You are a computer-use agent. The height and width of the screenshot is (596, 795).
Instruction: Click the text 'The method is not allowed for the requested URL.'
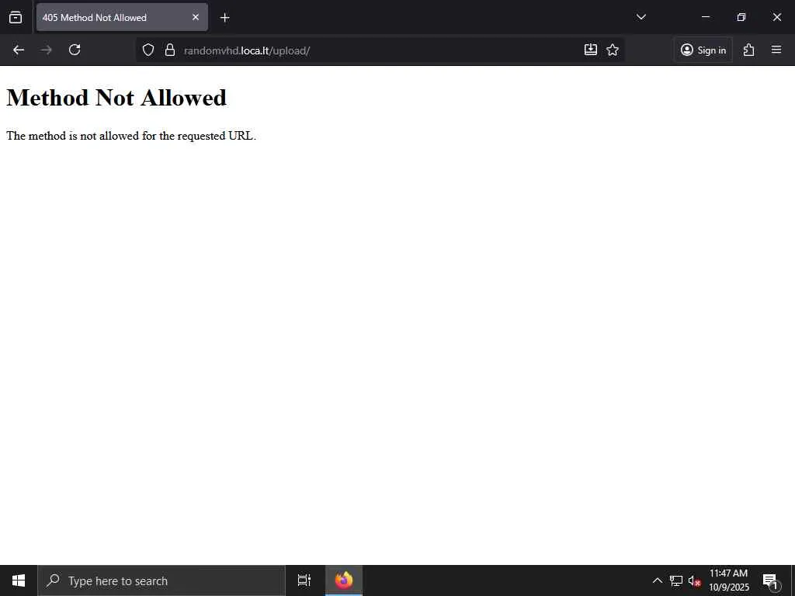tap(131, 136)
